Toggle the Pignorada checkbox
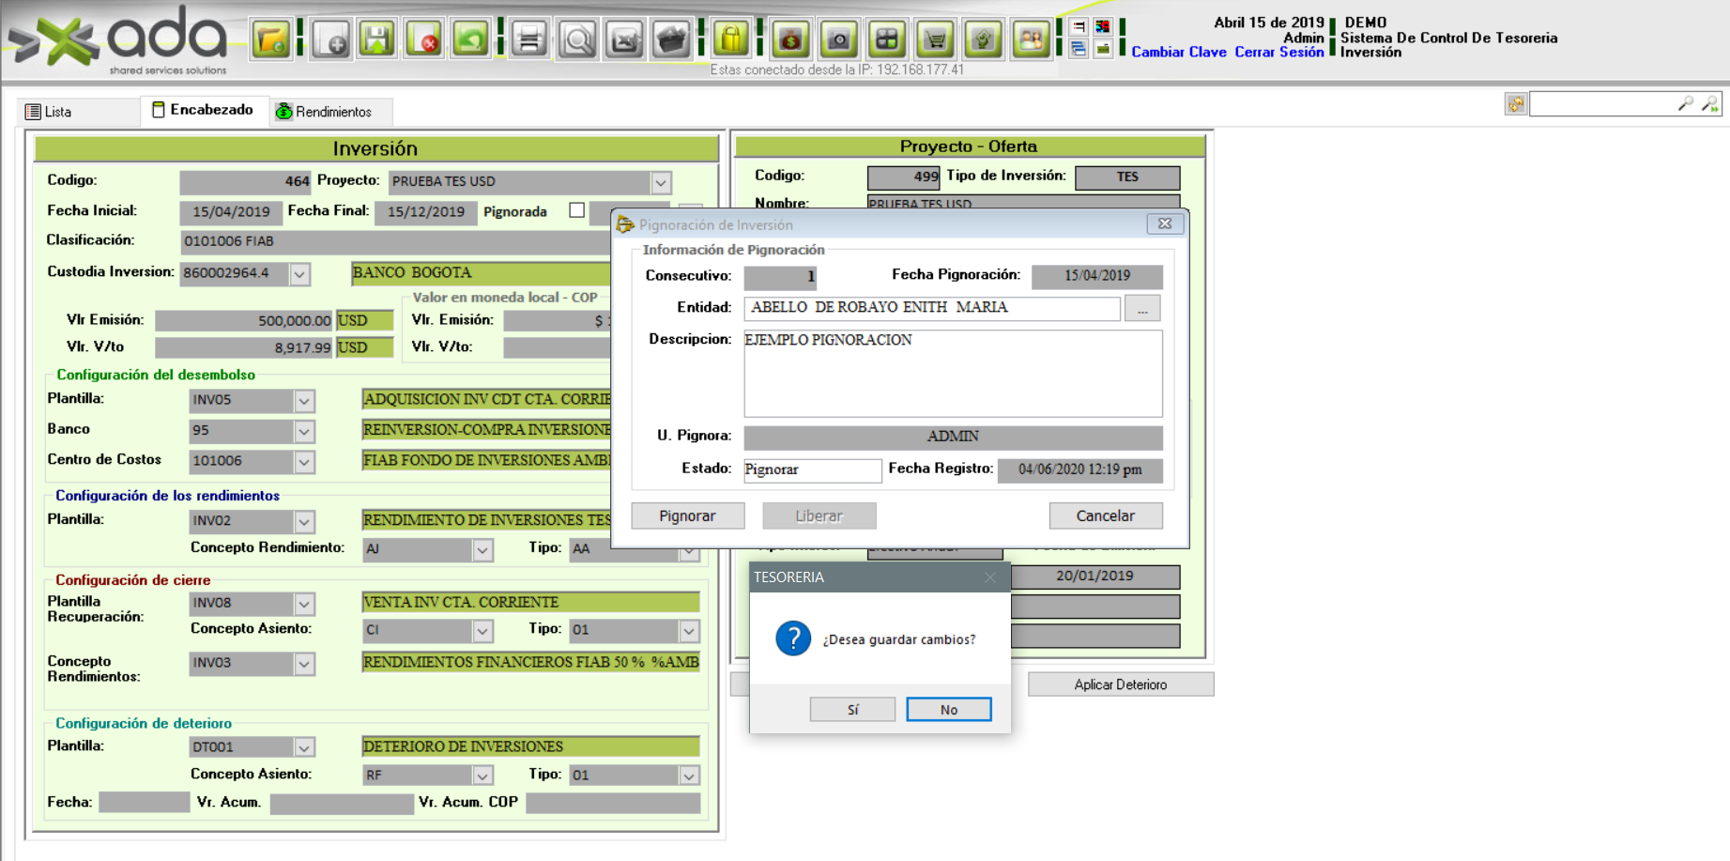Viewport: 1730px width, 861px height. coord(576,211)
